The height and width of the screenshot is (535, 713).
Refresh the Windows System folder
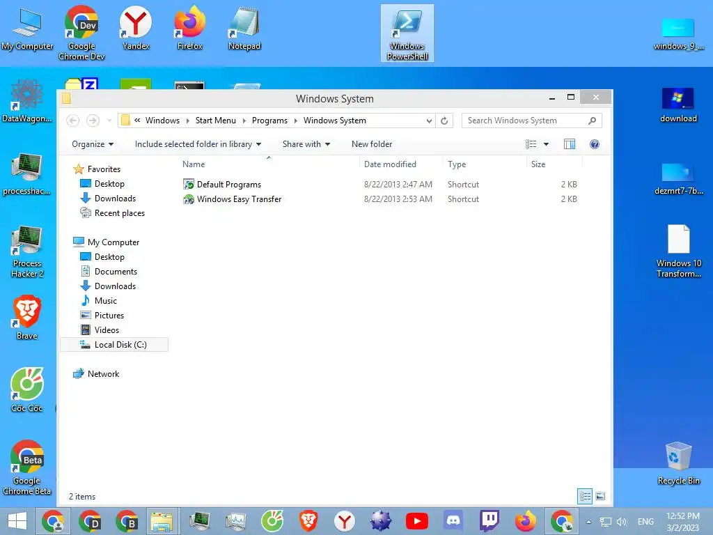pos(444,121)
